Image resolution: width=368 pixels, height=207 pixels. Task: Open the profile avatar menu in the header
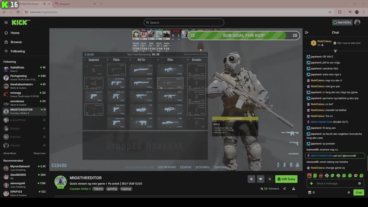click(x=357, y=22)
